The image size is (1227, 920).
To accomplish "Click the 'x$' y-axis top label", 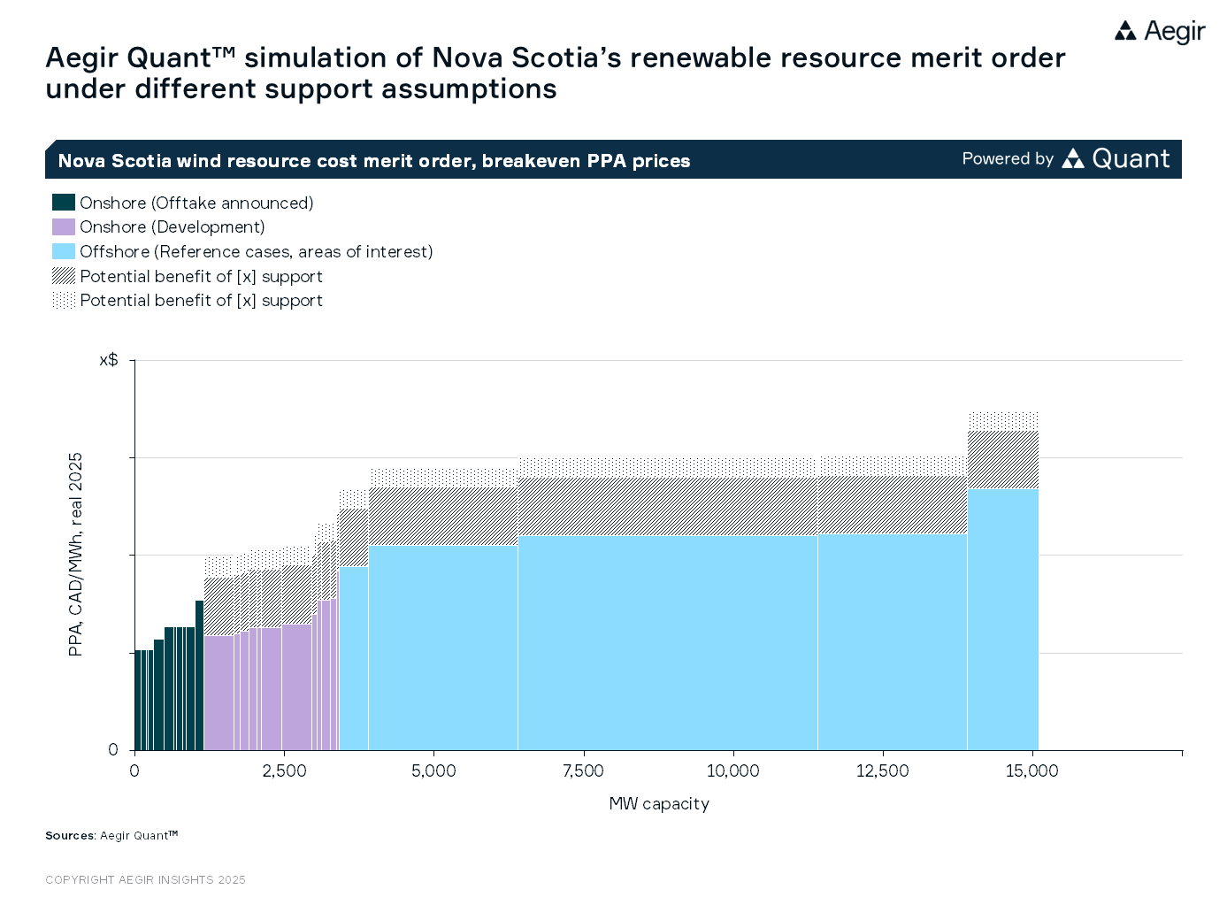I will 108,360.
